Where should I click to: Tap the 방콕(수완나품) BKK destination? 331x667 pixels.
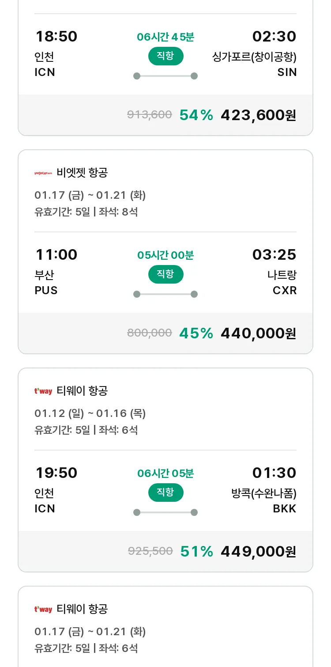(264, 500)
